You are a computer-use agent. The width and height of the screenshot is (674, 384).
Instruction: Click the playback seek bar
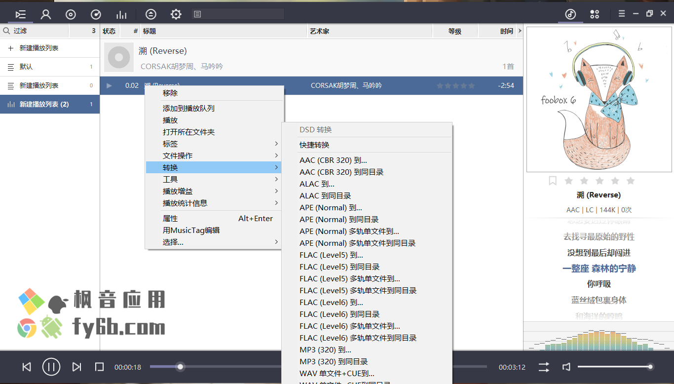coord(318,367)
